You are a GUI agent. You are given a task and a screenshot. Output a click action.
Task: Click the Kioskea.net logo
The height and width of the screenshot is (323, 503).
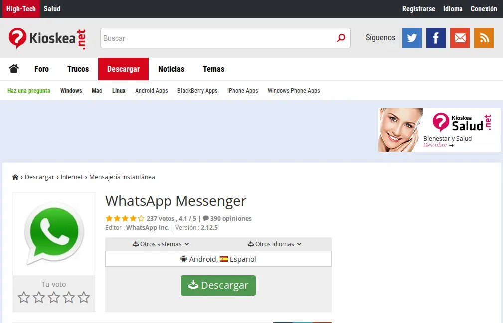(47, 39)
